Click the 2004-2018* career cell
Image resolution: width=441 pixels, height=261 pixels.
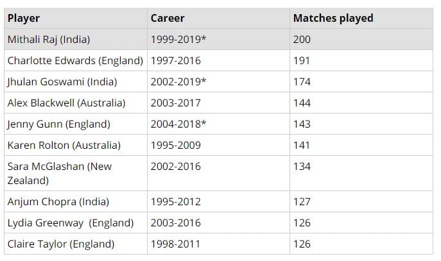(178, 124)
